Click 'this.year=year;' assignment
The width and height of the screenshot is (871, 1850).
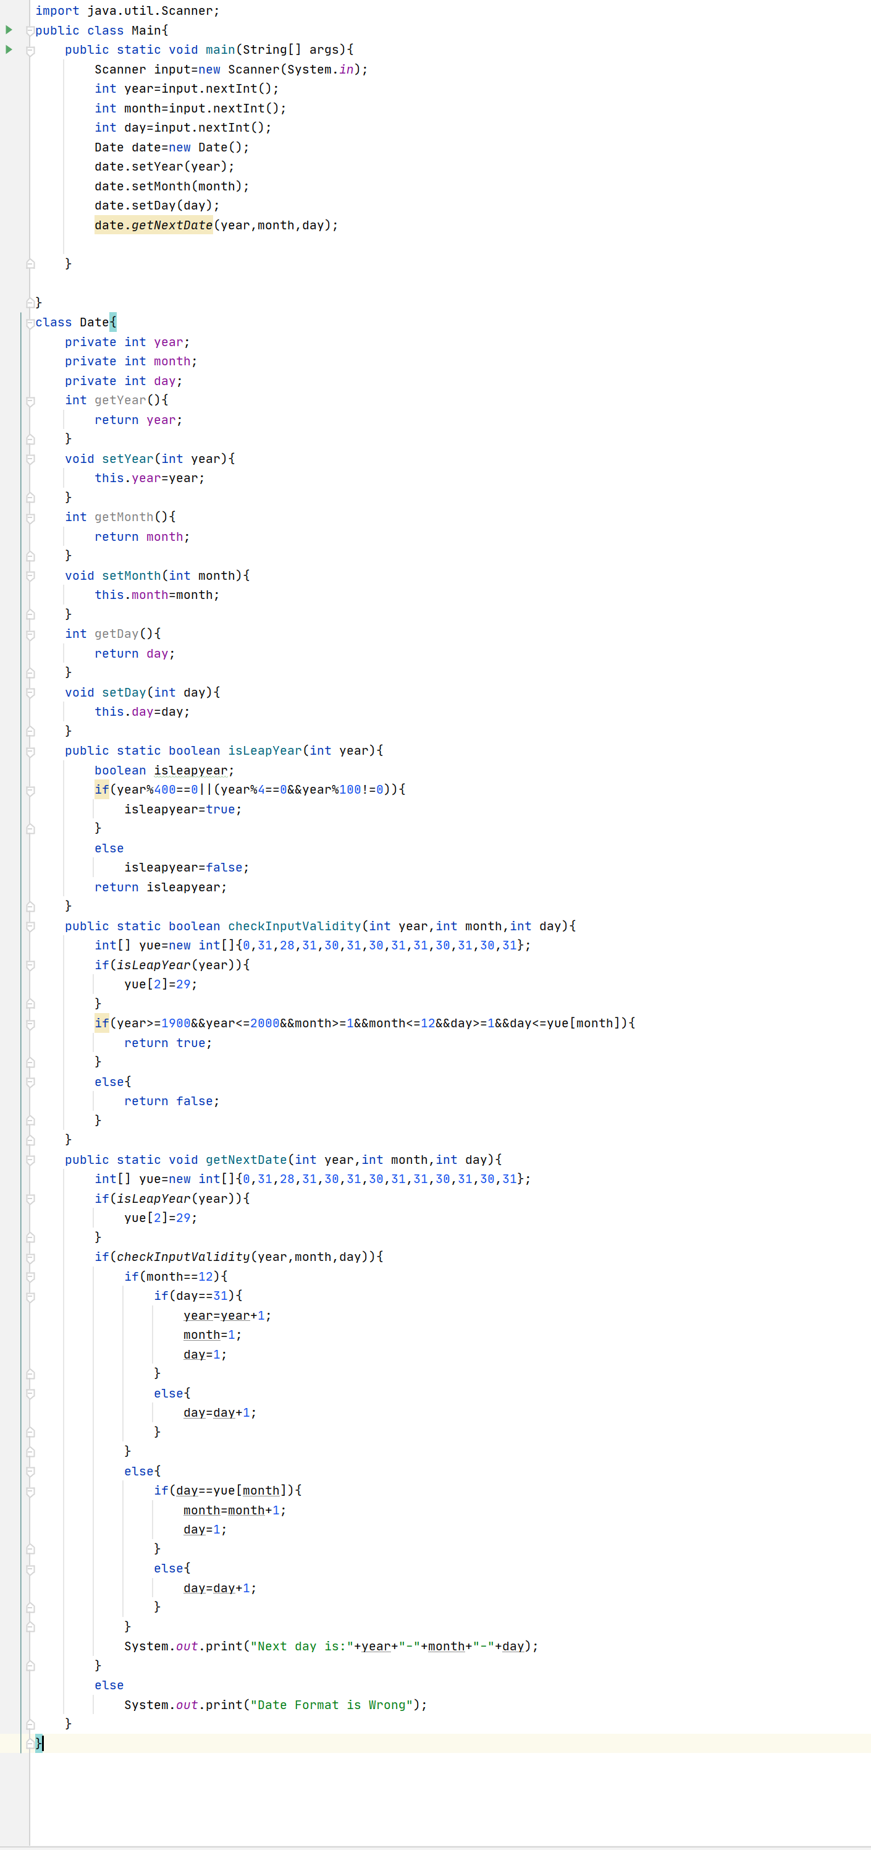point(150,478)
